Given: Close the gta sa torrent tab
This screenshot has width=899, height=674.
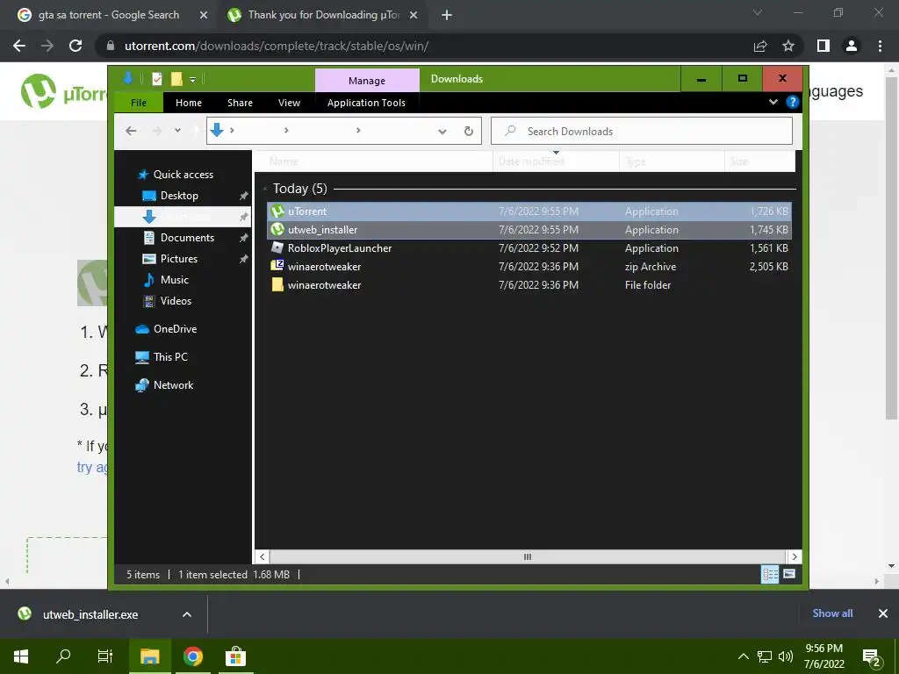Looking at the screenshot, I should tap(204, 16).
